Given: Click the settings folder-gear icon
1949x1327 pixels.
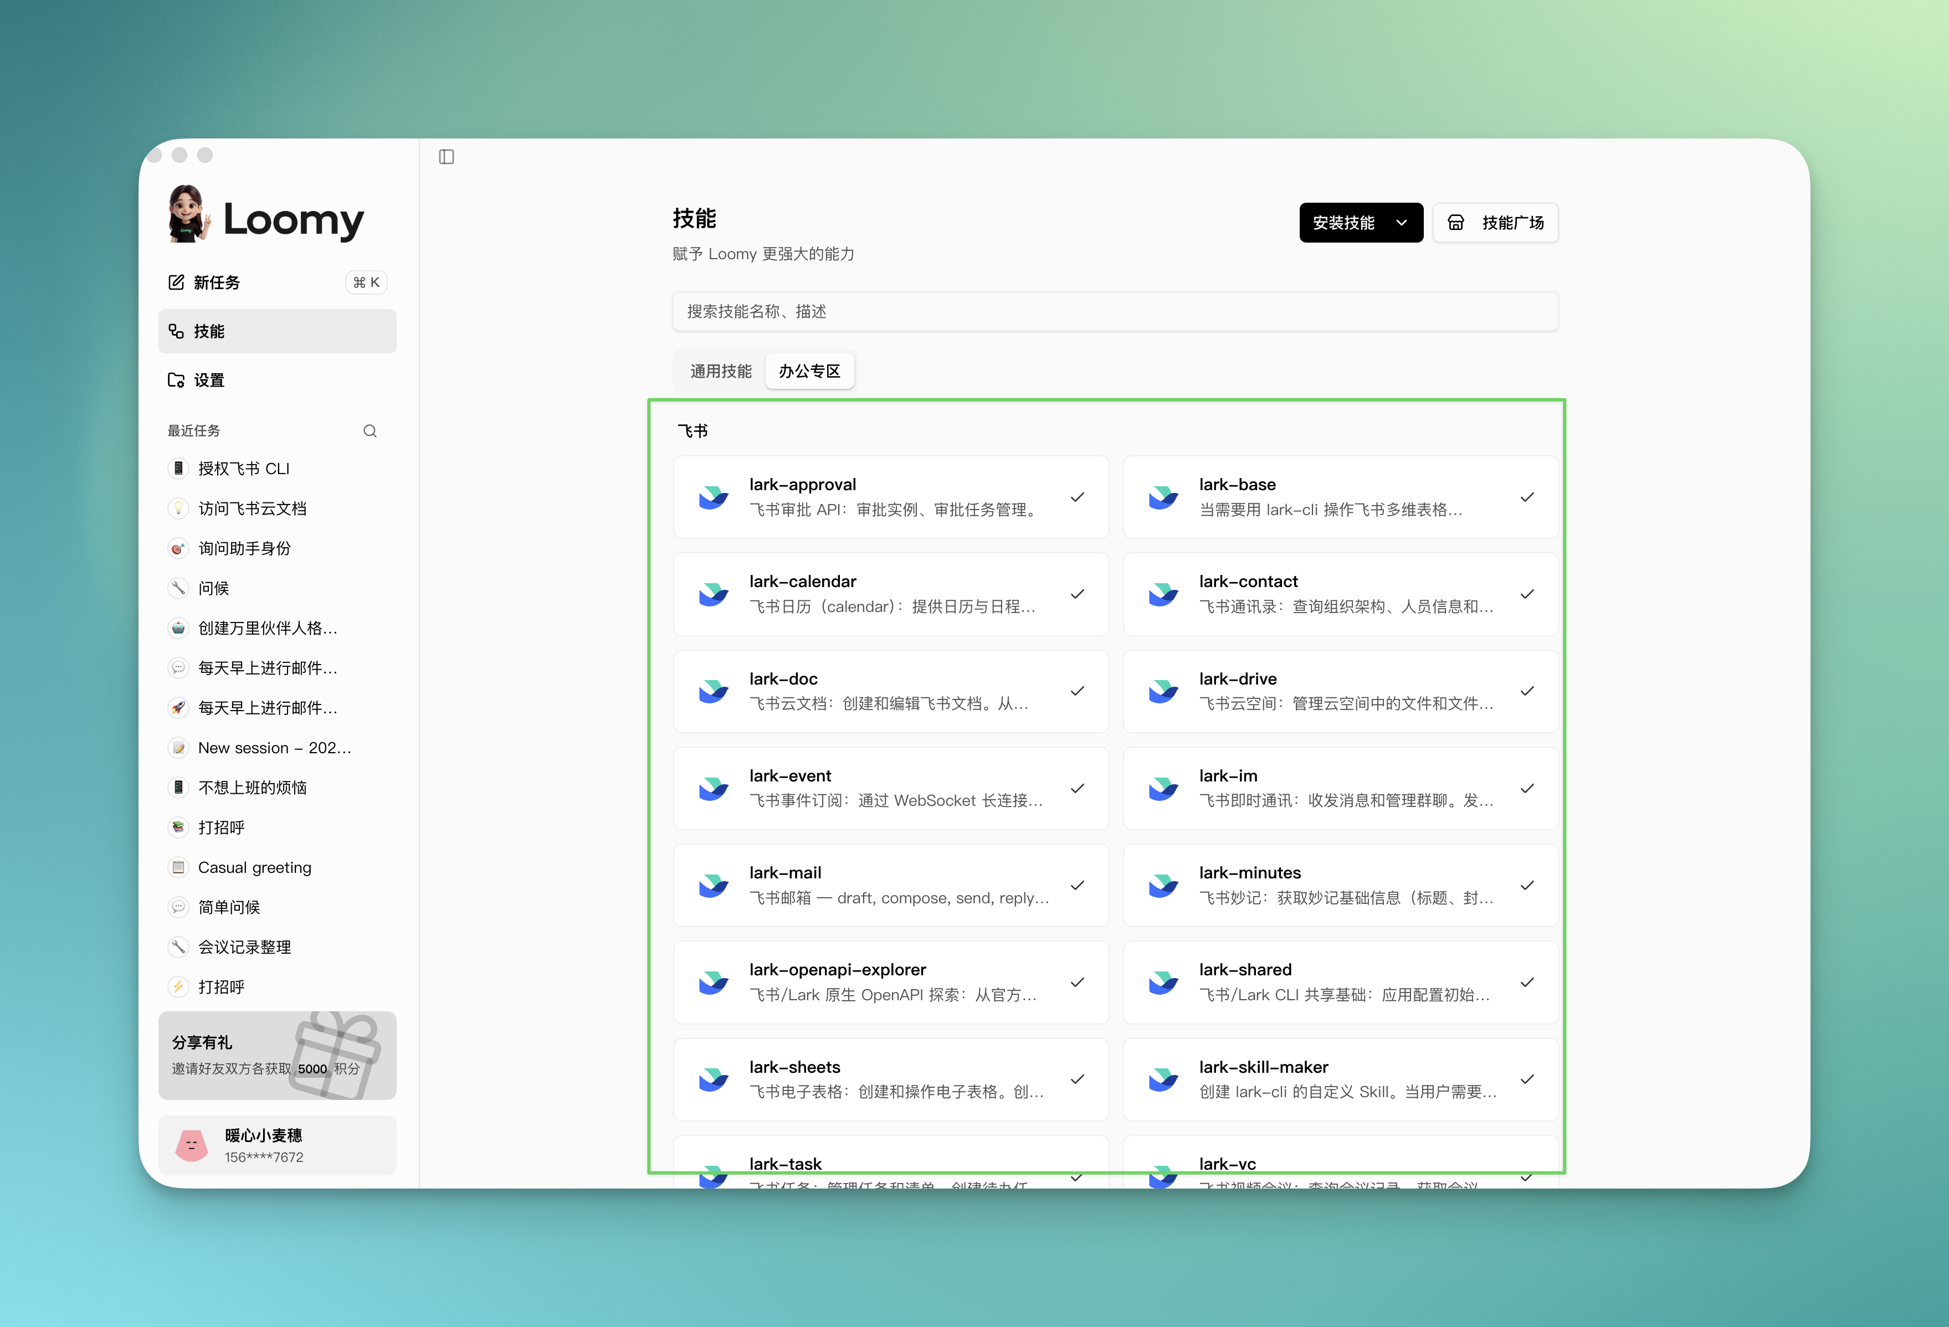Looking at the screenshot, I should pos(176,380).
